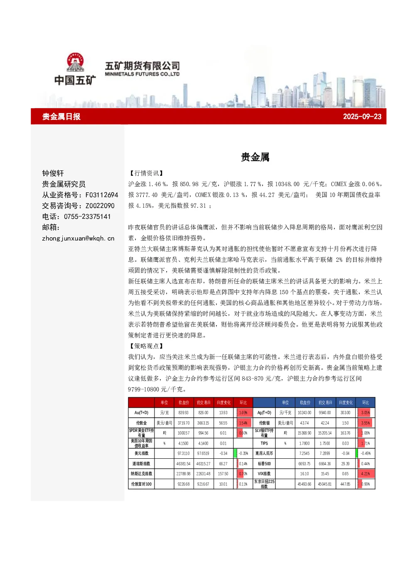Click the analyst name 钟俊轩
412x583 pixels.
[53, 173]
